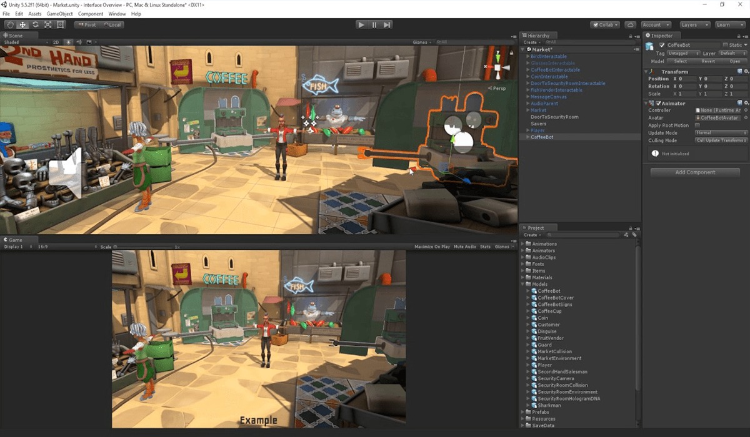Click the Step frame button
Screen dimensions: 750x437
(x=387, y=25)
